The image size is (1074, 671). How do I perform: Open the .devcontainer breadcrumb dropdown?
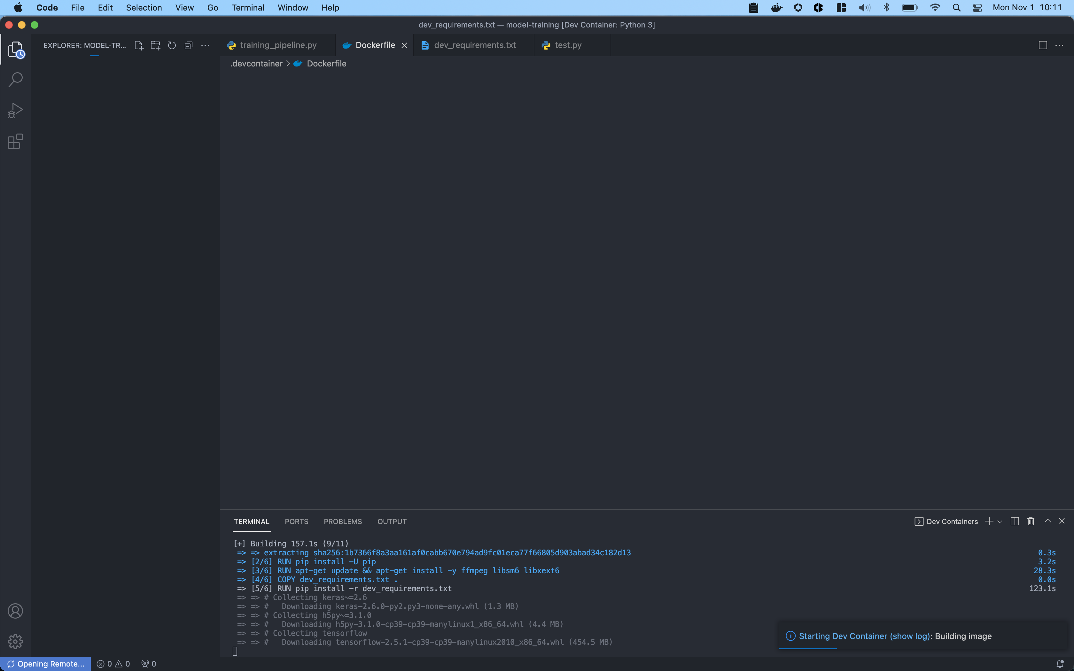coord(256,64)
